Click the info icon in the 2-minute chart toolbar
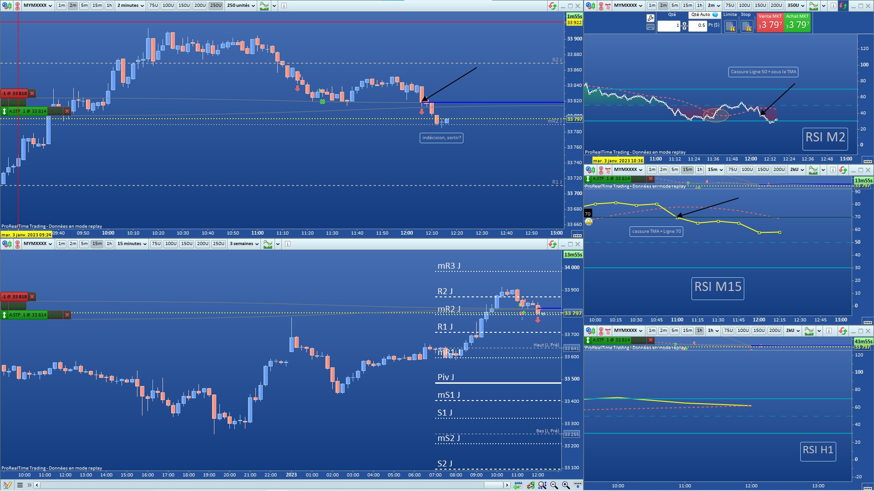 [284, 5]
